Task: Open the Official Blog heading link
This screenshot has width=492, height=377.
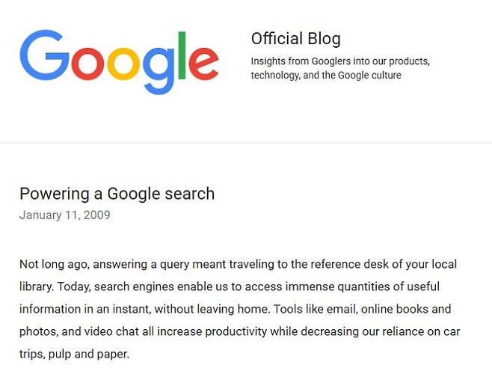Action: pos(295,39)
